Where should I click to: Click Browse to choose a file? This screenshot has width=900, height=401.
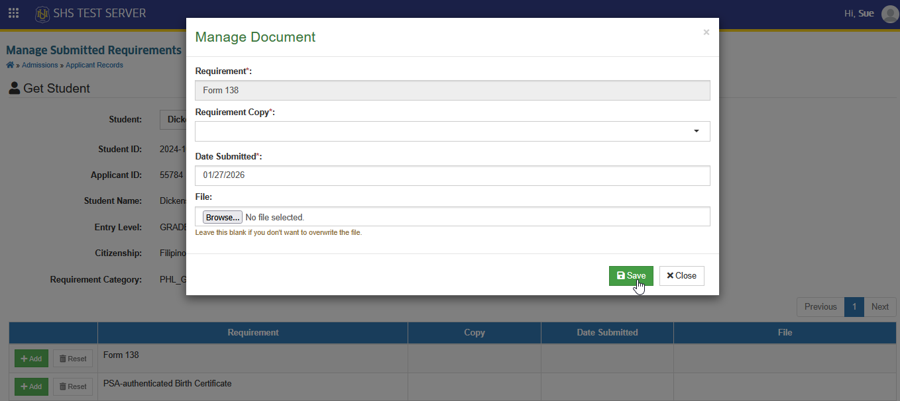pyautogui.click(x=222, y=217)
